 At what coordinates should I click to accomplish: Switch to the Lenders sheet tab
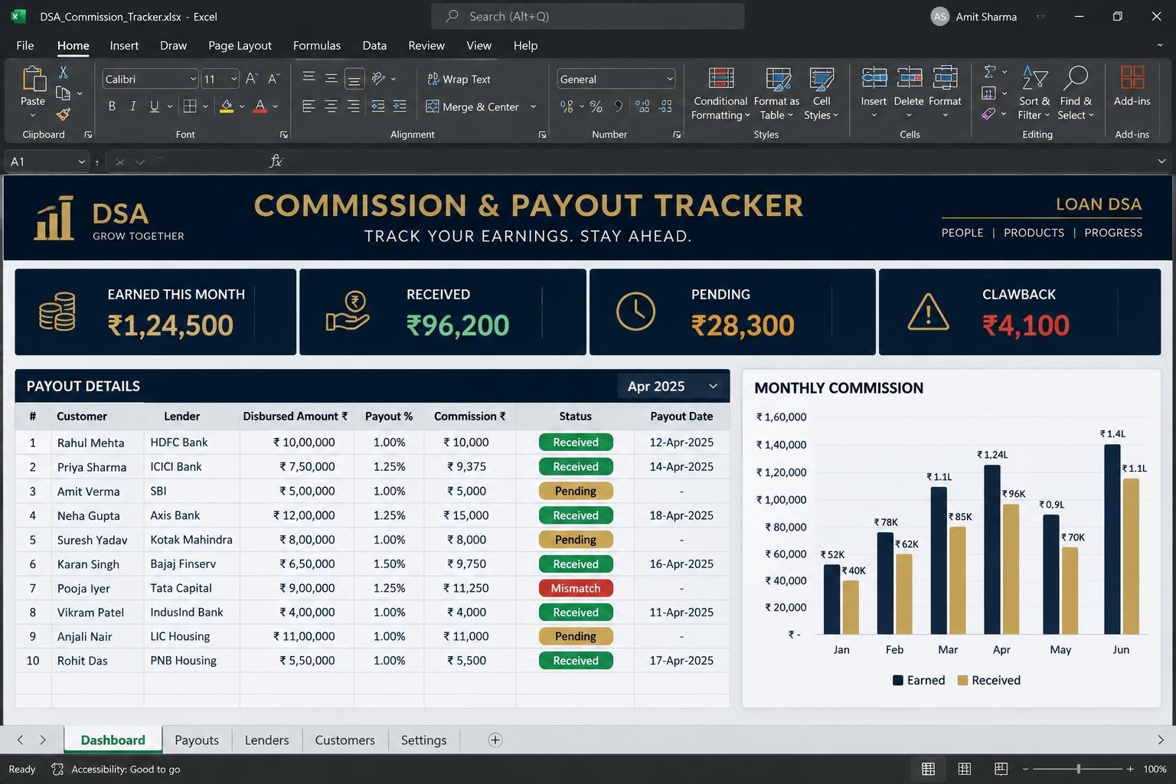266,740
